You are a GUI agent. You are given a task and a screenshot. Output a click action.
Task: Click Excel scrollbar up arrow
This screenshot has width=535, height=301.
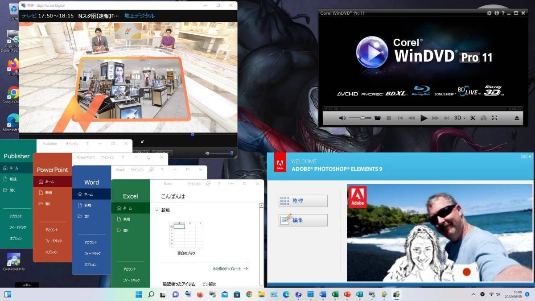[x=261, y=206]
